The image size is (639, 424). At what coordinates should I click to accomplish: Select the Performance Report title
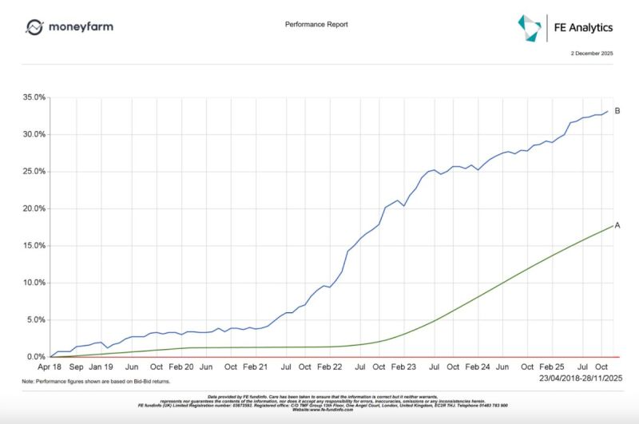pyautogui.click(x=316, y=24)
